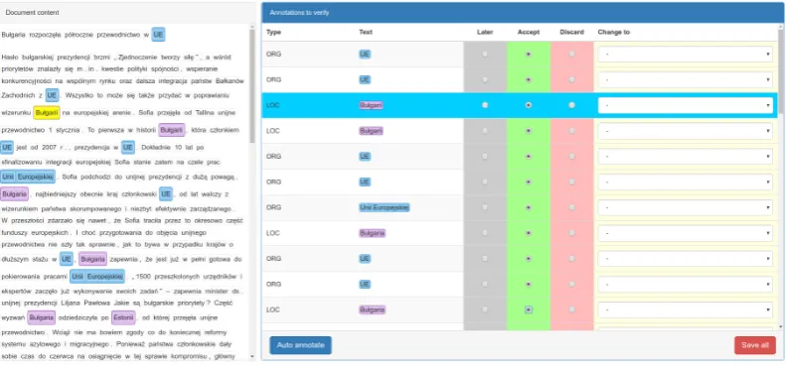Image resolution: width=786 pixels, height=367 pixels.
Task: Choose Accept for the Unii Europejskiej table row
Action: point(528,207)
